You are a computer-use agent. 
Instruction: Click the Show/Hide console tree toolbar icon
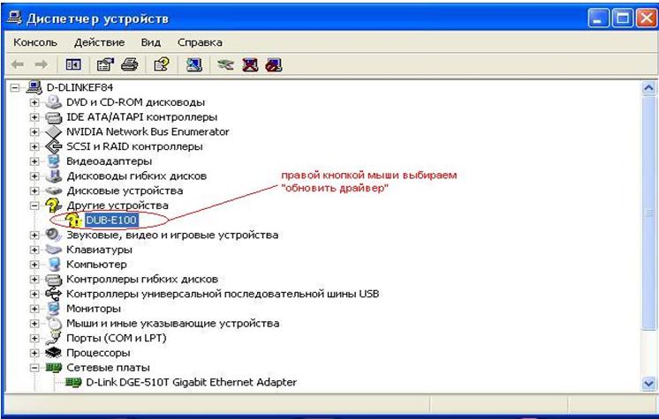pos(75,64)
